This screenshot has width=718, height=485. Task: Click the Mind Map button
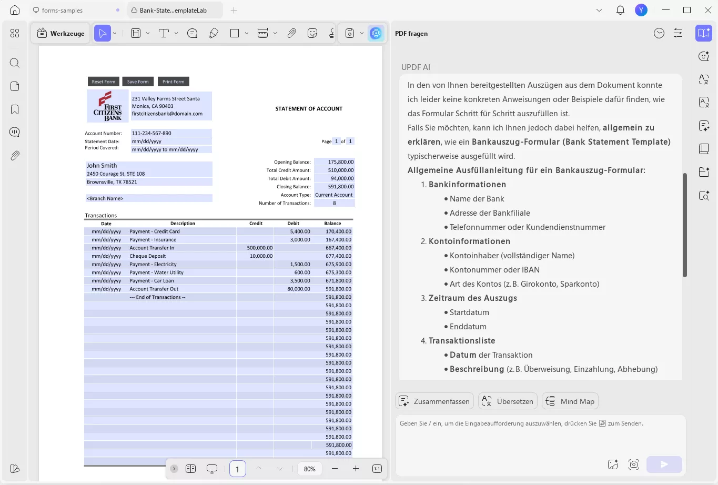point(570,401)
